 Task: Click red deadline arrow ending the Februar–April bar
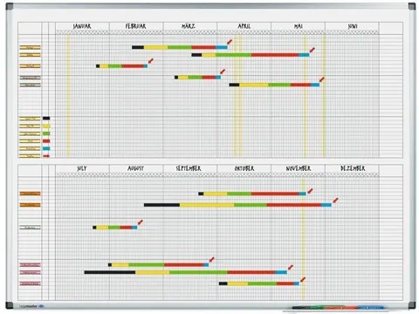tap(230, 42)
